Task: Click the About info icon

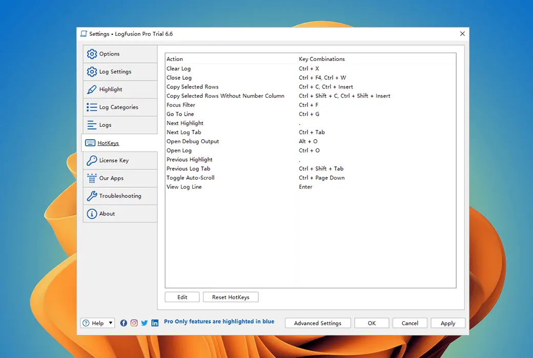Action: (x=92, y=214)
